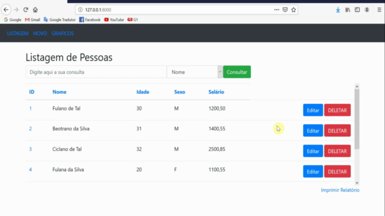Viewport: 385px width, 216px height.
Task: Open the Google Tradutor bookmark
Action: point(60,20)
